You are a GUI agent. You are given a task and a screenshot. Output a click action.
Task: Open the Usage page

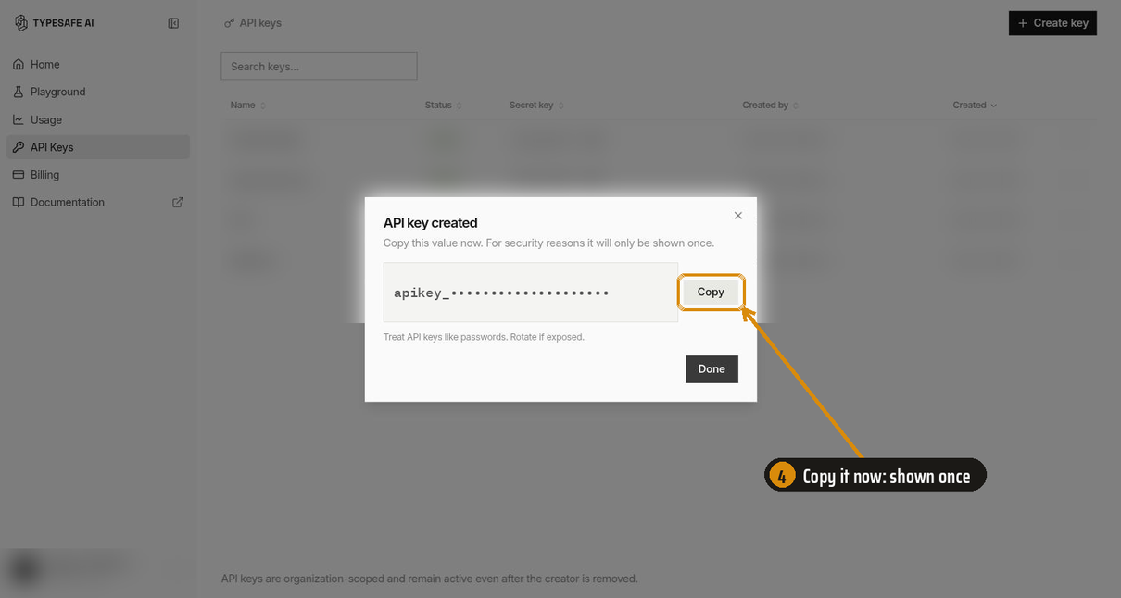pos(97,119)
